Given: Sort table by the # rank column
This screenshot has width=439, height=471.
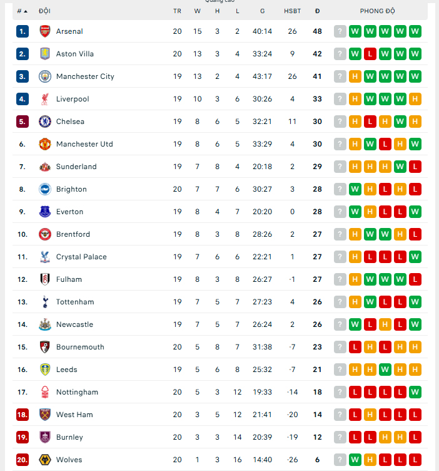Looking at the screenshot, I should (22, 11).
